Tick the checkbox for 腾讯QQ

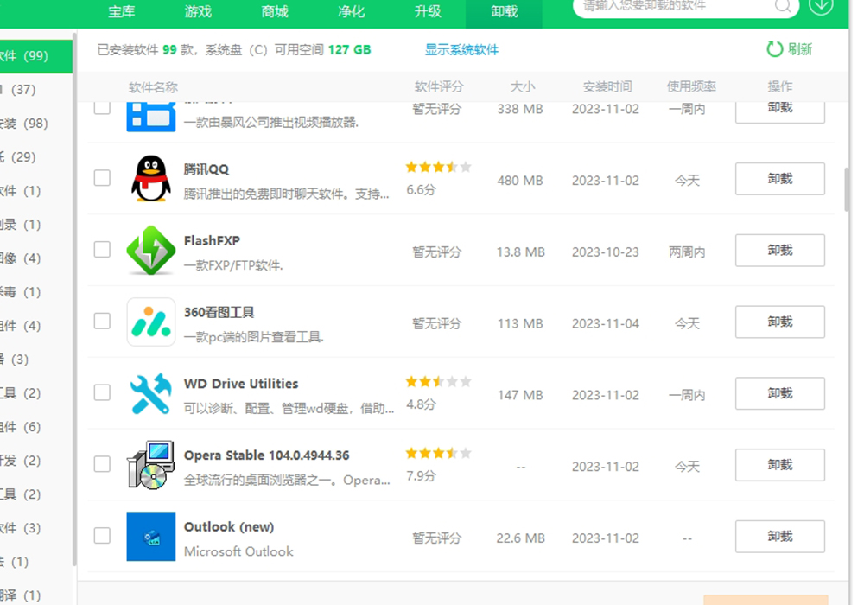[102, 178]
